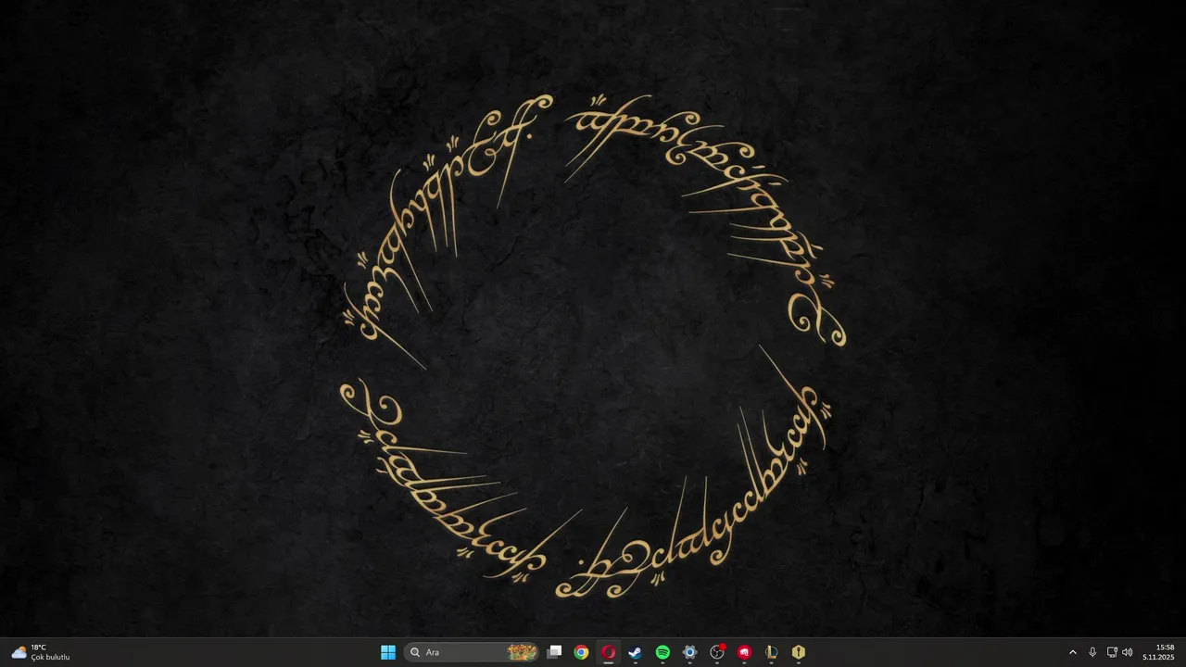Open Task View in the taskbar
1186x667 pixels.
(x=554, y=652)
